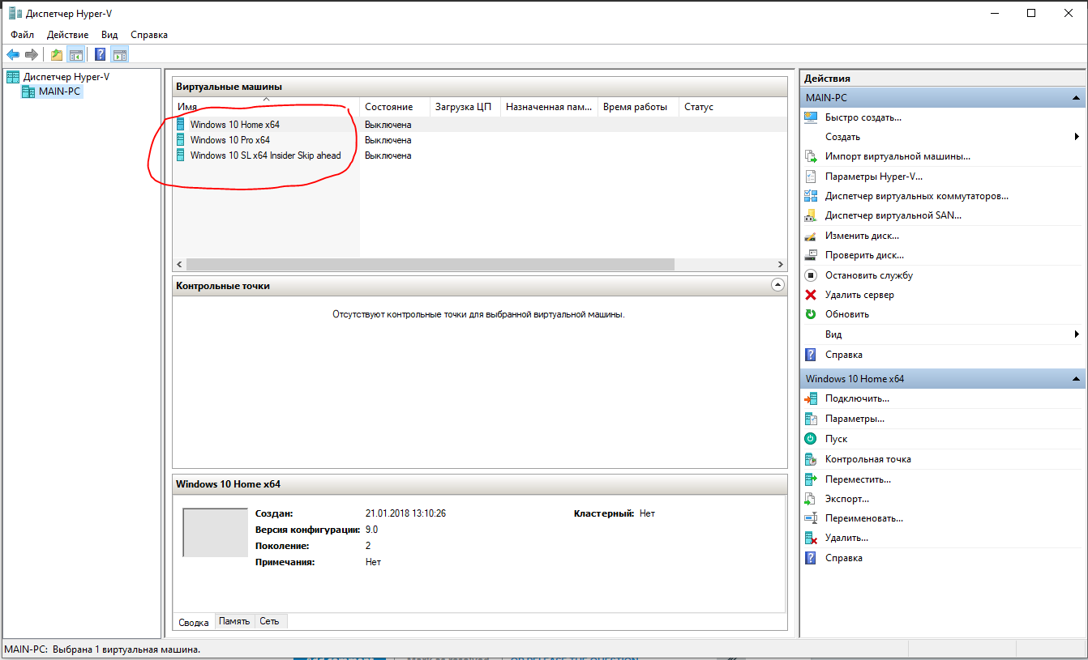Click Справка icon under Windows 10 Home x64
The height and width of the screenshot is (660, 1088).
(x=810, y=558)
